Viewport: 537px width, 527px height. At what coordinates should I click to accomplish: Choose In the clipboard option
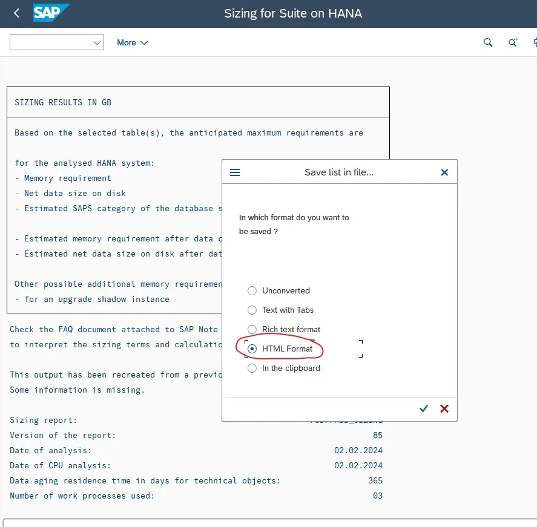(252, 368)
